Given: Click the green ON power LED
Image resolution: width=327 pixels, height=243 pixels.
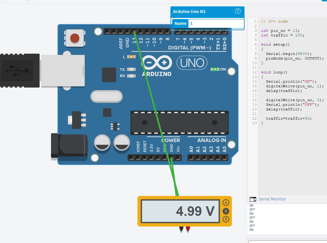Looking at the screenshot, I should pos(215,69).
